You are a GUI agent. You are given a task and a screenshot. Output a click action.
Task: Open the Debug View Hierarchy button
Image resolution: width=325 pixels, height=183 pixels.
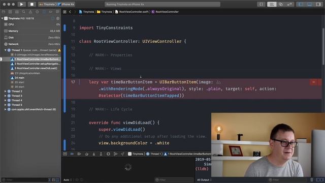point(108,154)
